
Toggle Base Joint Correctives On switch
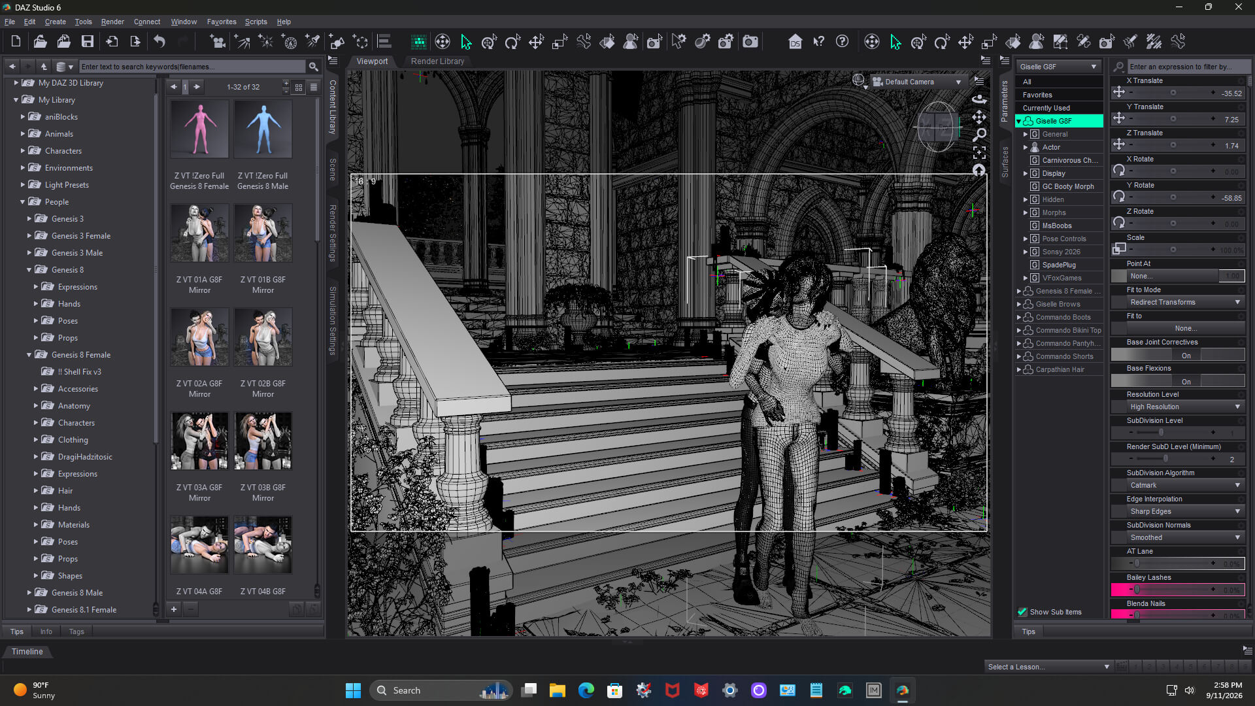click(x=1178, y=355)
